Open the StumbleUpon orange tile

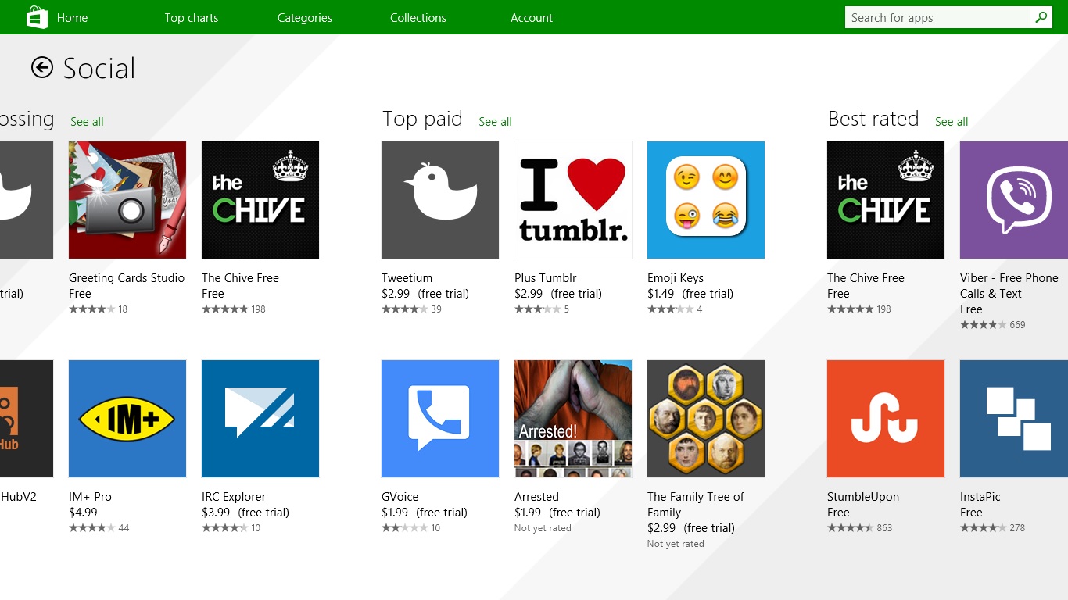(886, 419)
